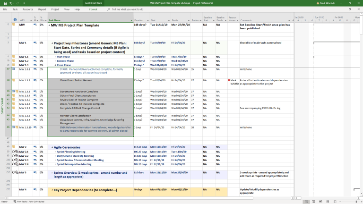Click the sheet horizontal scrollbar thumb
Viewport: 363px width, 204px height.
coord(130,198)
